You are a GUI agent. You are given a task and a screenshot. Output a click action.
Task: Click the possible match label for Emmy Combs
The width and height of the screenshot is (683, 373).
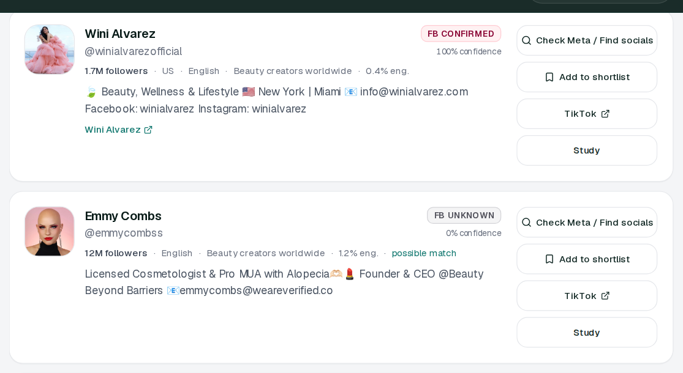(x=424, y=253)
